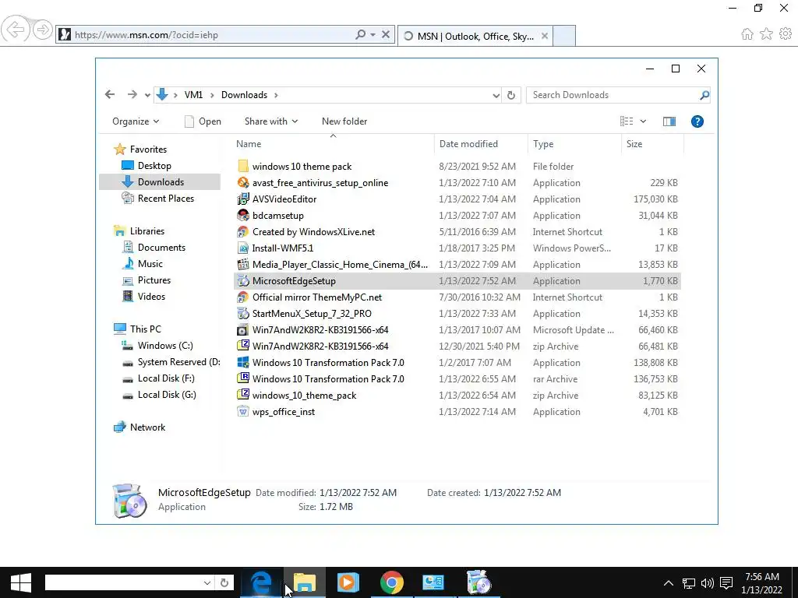Show hidden system tray icons
Viewport: 798px width, 598px height.
(x=669, y=582)
